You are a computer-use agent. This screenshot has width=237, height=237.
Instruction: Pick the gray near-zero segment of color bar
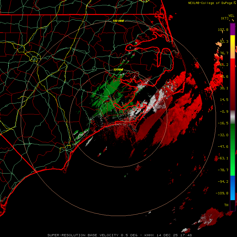233,117
